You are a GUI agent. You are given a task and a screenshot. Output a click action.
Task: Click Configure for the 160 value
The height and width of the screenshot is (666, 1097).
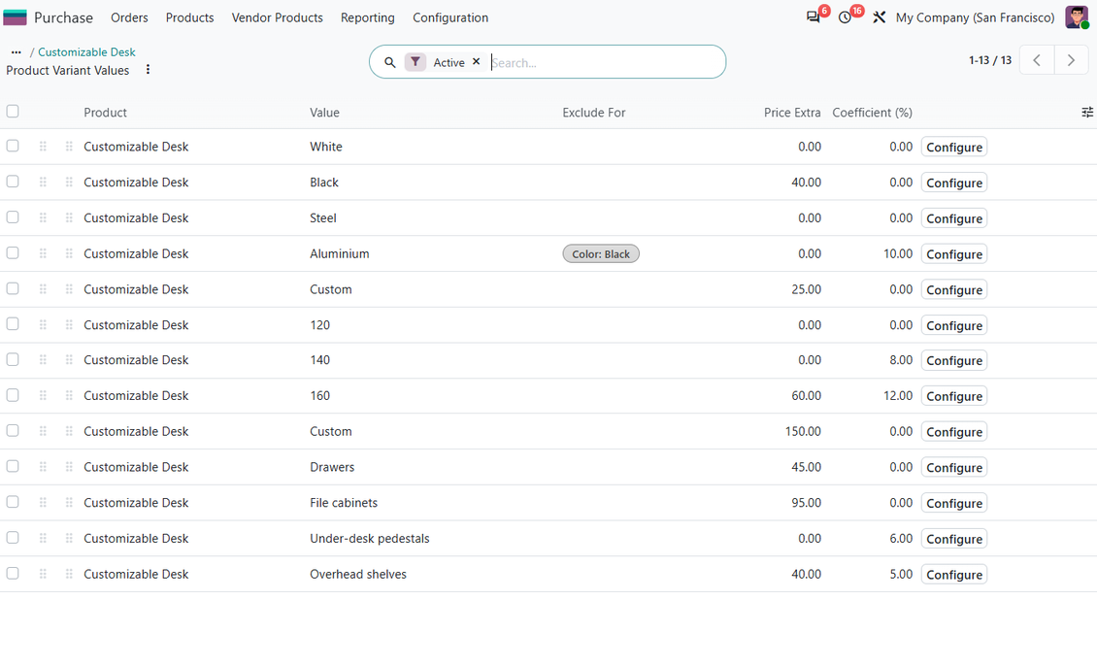pyautogui.click(x=954, y=396)
